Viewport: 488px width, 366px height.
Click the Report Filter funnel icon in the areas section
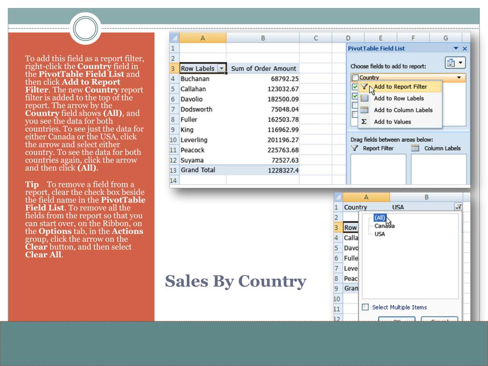(x=355, y=148)
